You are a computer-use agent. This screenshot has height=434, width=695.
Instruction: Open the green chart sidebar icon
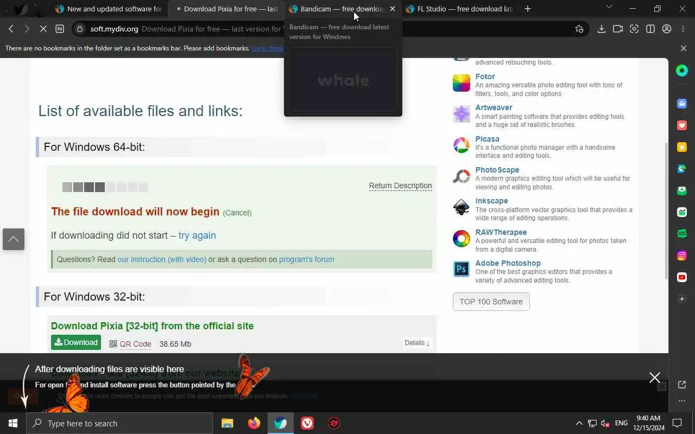682,212
